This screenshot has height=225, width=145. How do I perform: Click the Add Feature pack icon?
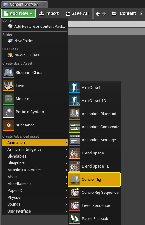click(x=10, y=27)
